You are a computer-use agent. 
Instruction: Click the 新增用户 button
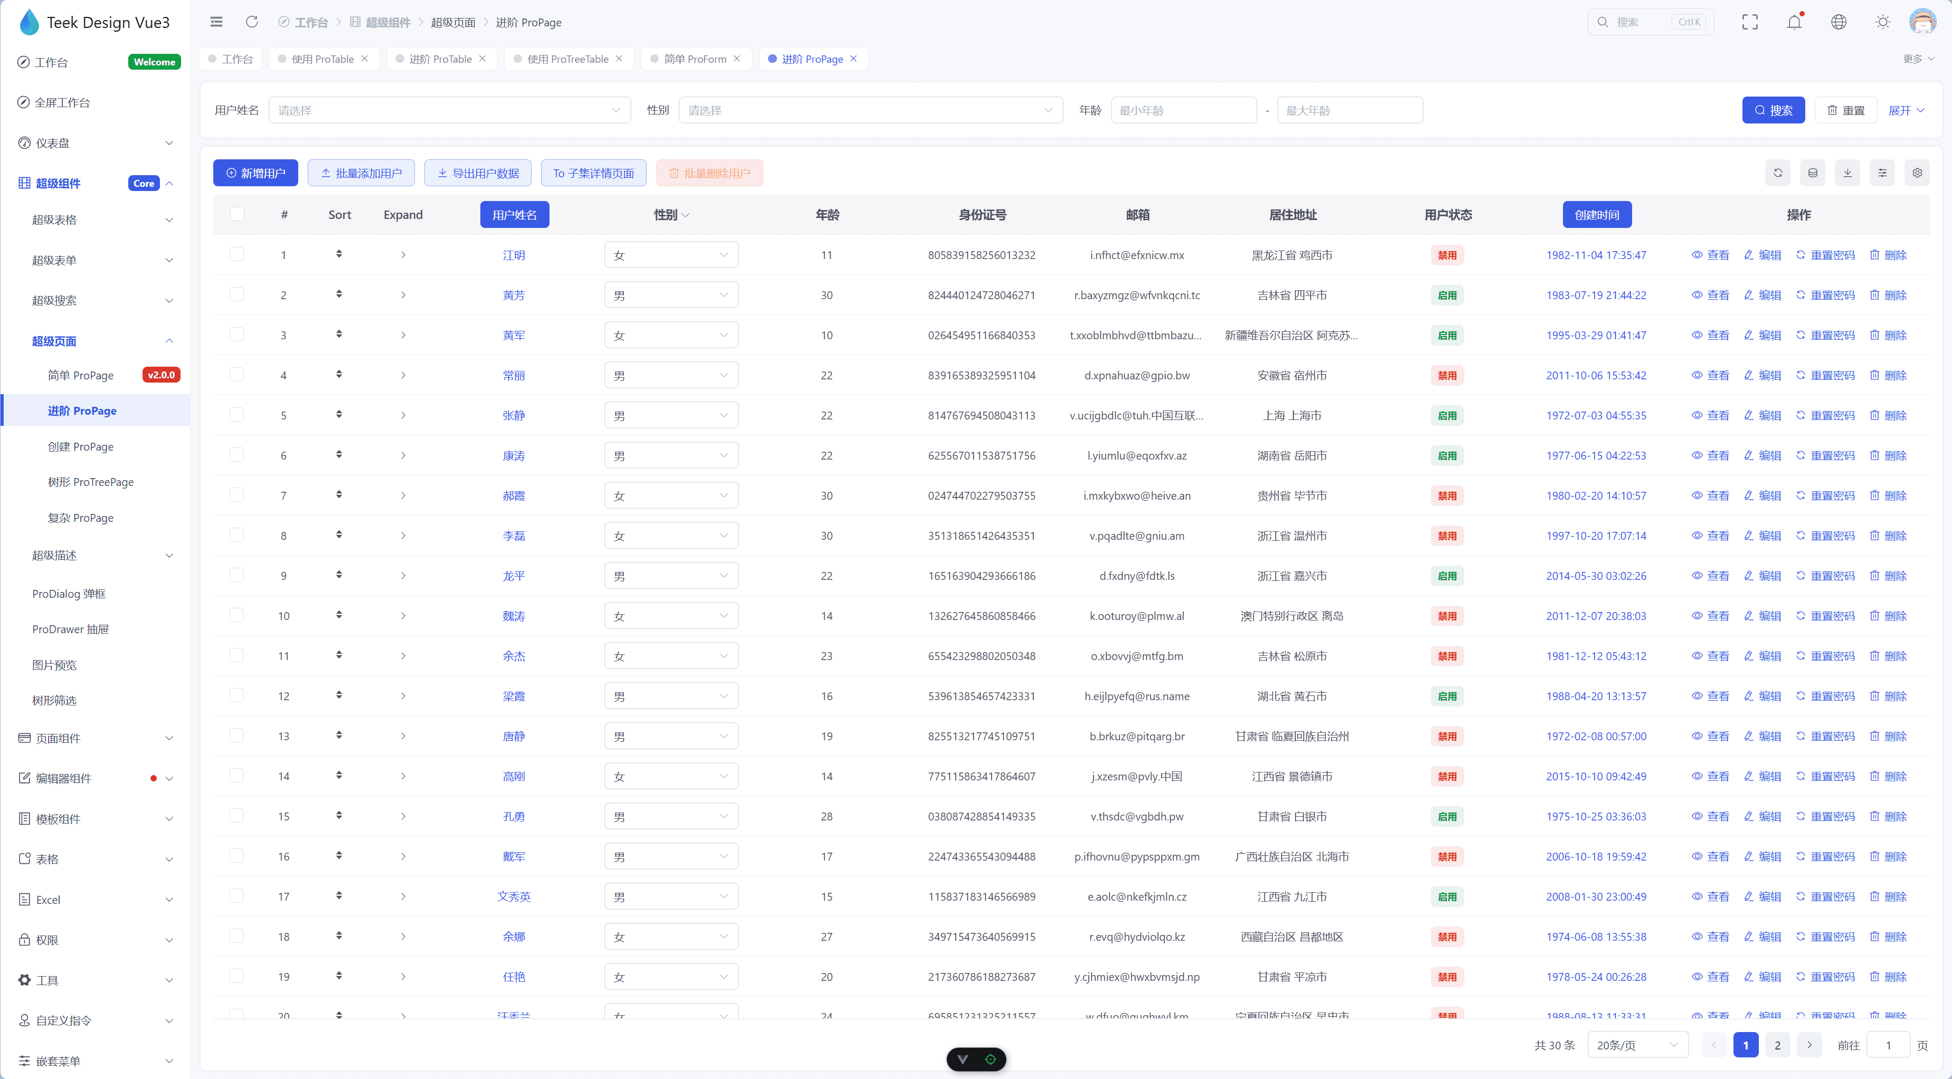click(x=255, y=174)
